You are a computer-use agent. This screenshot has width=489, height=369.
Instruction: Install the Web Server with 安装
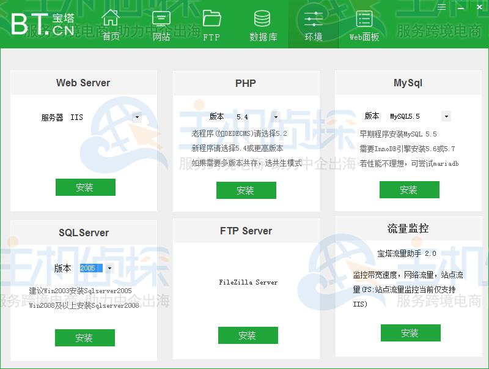pyautogui.click(x=86, y=187)
